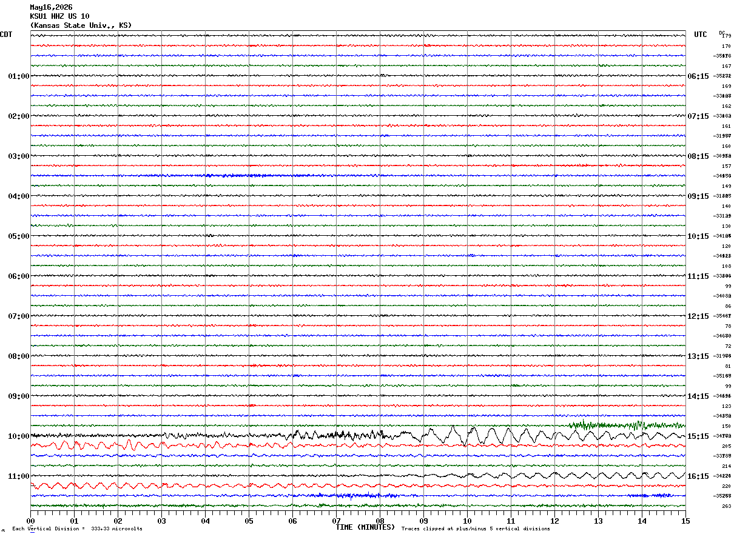The width and height of the screenshot is (734, 537).
Task: Click the 16:15 UTC time label
Action: click(x=698, y=476)
